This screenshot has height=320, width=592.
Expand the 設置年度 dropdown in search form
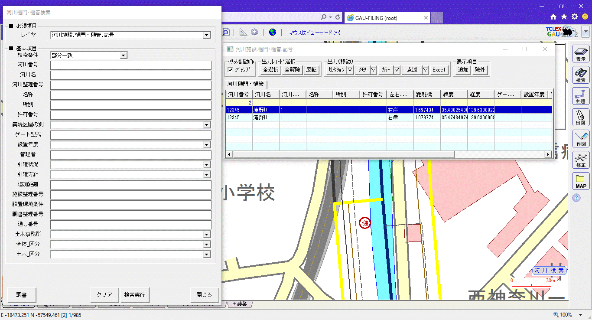[207, 145]
